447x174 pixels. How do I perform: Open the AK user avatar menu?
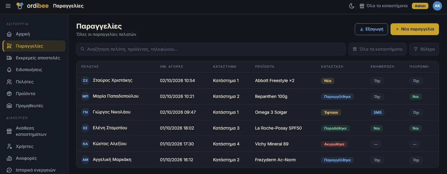(437, 6)
